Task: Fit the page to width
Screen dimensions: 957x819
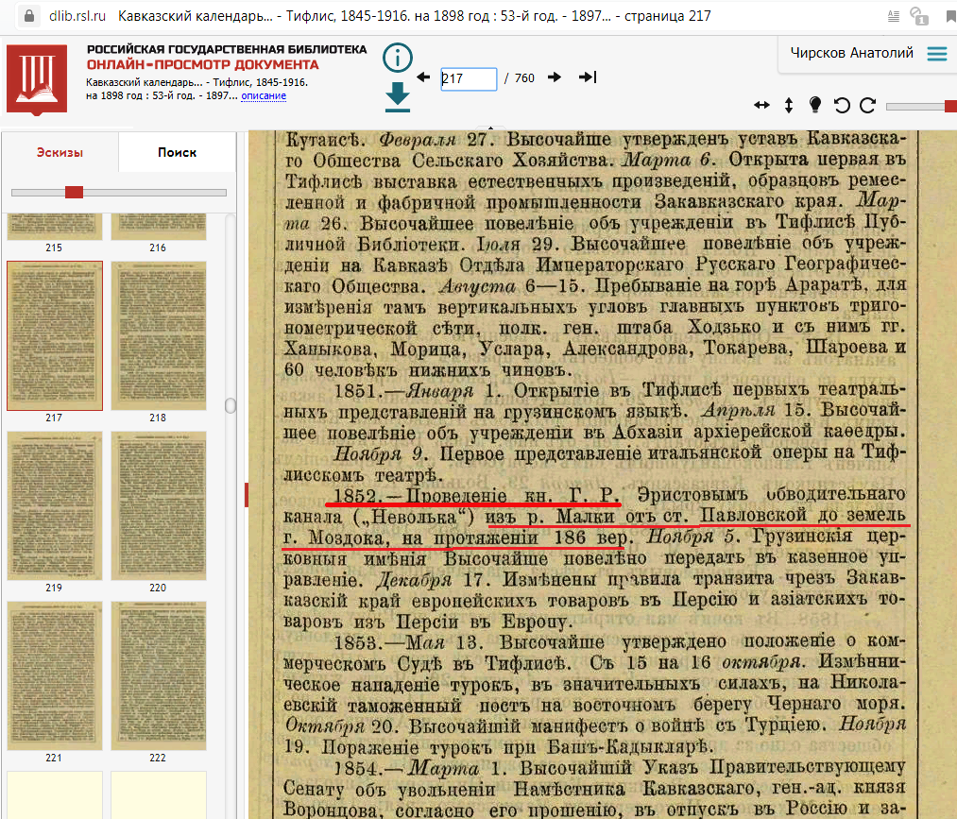Action: 761,106
